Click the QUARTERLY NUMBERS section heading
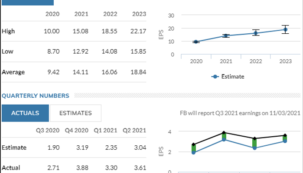This screenshot has height=173, width=303. pos(35,95)
